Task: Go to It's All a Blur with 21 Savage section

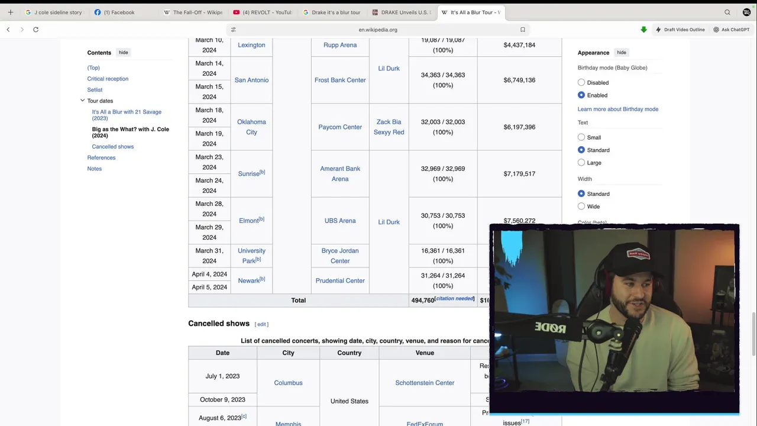Action: [127, 115]
